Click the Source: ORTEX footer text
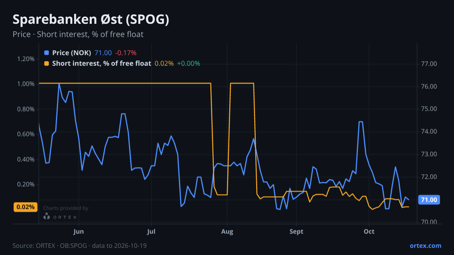454x255 pixels. [79, 246]
